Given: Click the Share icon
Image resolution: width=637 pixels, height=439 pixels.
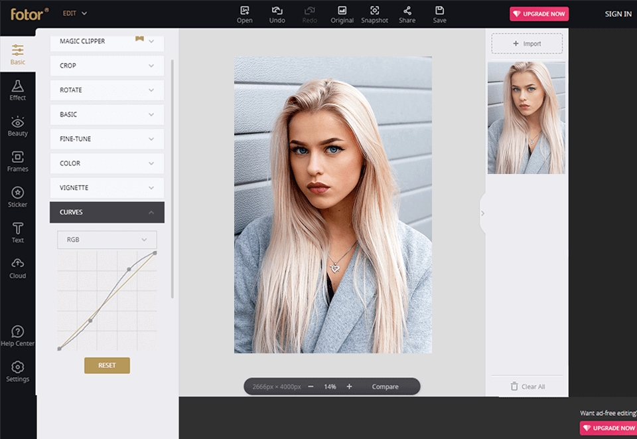Looking at the screenshot, I should (407, 14).
